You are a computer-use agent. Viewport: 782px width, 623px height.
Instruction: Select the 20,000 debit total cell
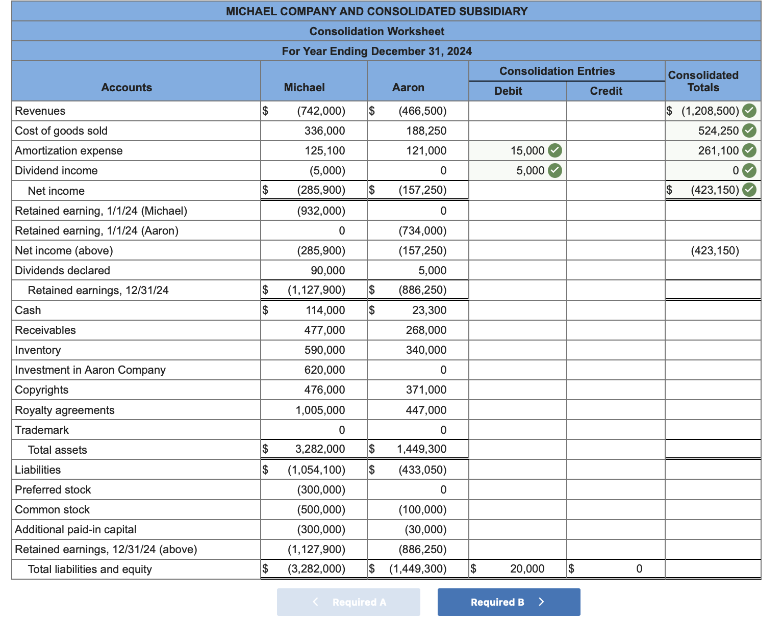tap(517, 568)
